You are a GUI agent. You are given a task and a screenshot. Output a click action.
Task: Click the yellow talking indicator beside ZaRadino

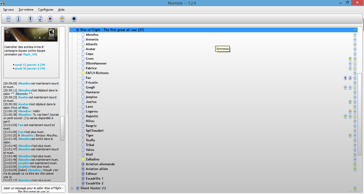tap(83, 159)
